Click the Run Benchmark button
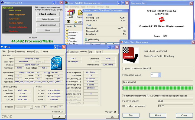This screenshot has width=195, height=120. click(x=48, y=14)
